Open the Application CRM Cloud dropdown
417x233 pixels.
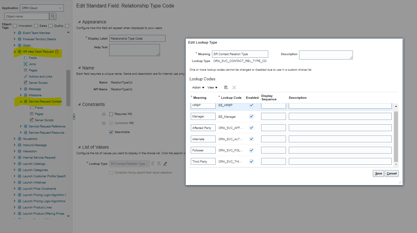tap(42, 8)
